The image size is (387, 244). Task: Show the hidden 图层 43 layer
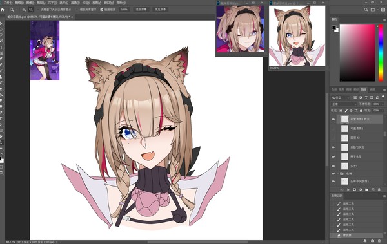pyautogui.click(x=333, y=138)
